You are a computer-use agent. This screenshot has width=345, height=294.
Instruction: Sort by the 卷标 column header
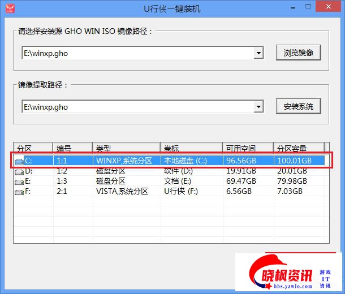click(191, 148)
